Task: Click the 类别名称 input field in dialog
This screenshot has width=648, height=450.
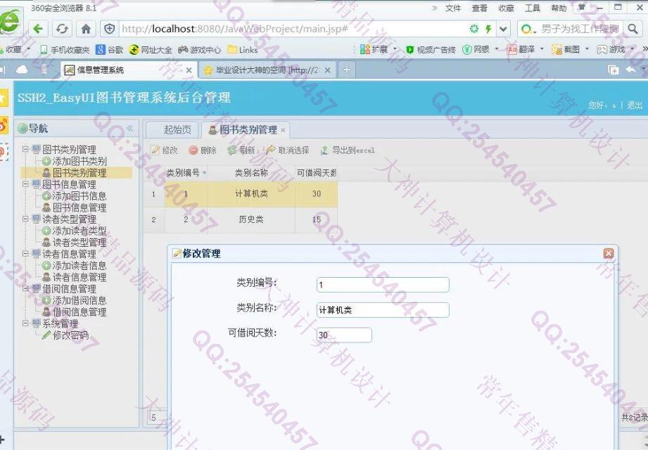Action: click(x=383, y=310)
